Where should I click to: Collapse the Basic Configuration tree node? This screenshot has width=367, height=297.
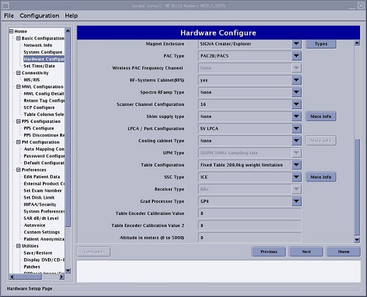pos(19,38)
